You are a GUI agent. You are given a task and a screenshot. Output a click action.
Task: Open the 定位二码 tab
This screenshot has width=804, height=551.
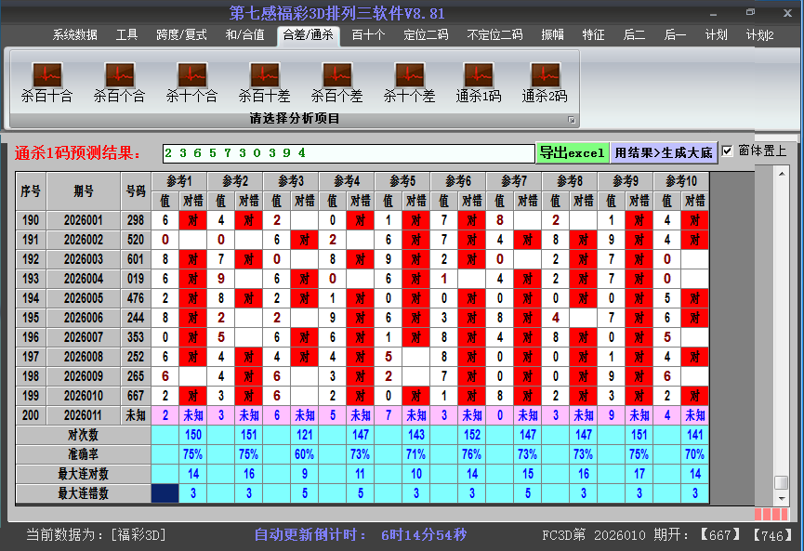tap(426, 35)
